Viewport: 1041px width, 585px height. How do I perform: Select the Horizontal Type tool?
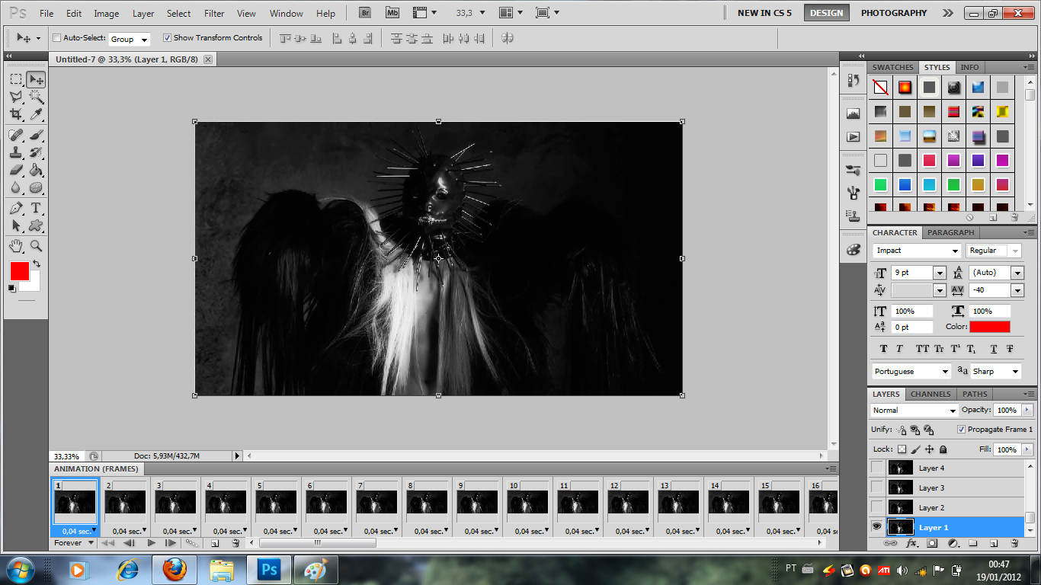tap(36, 208)
